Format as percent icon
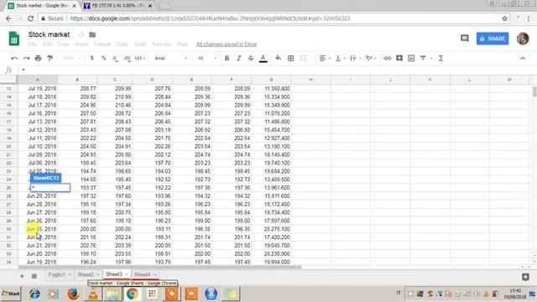Screen dimensions: 537x302 (x=103, y=58)
